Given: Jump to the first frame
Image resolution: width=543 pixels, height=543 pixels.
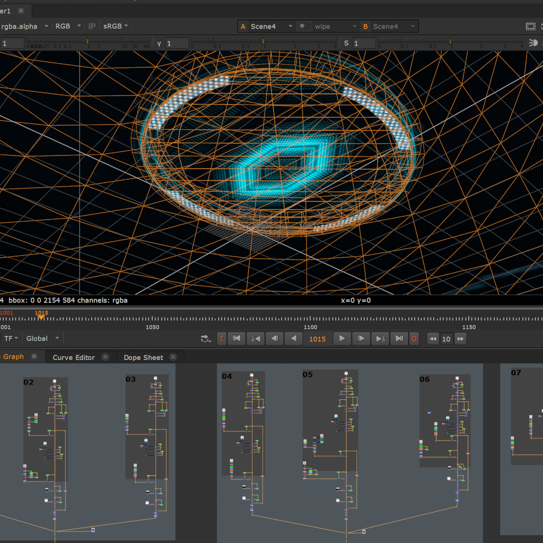Looking at the screenshot, I should [x=237, y=339].
